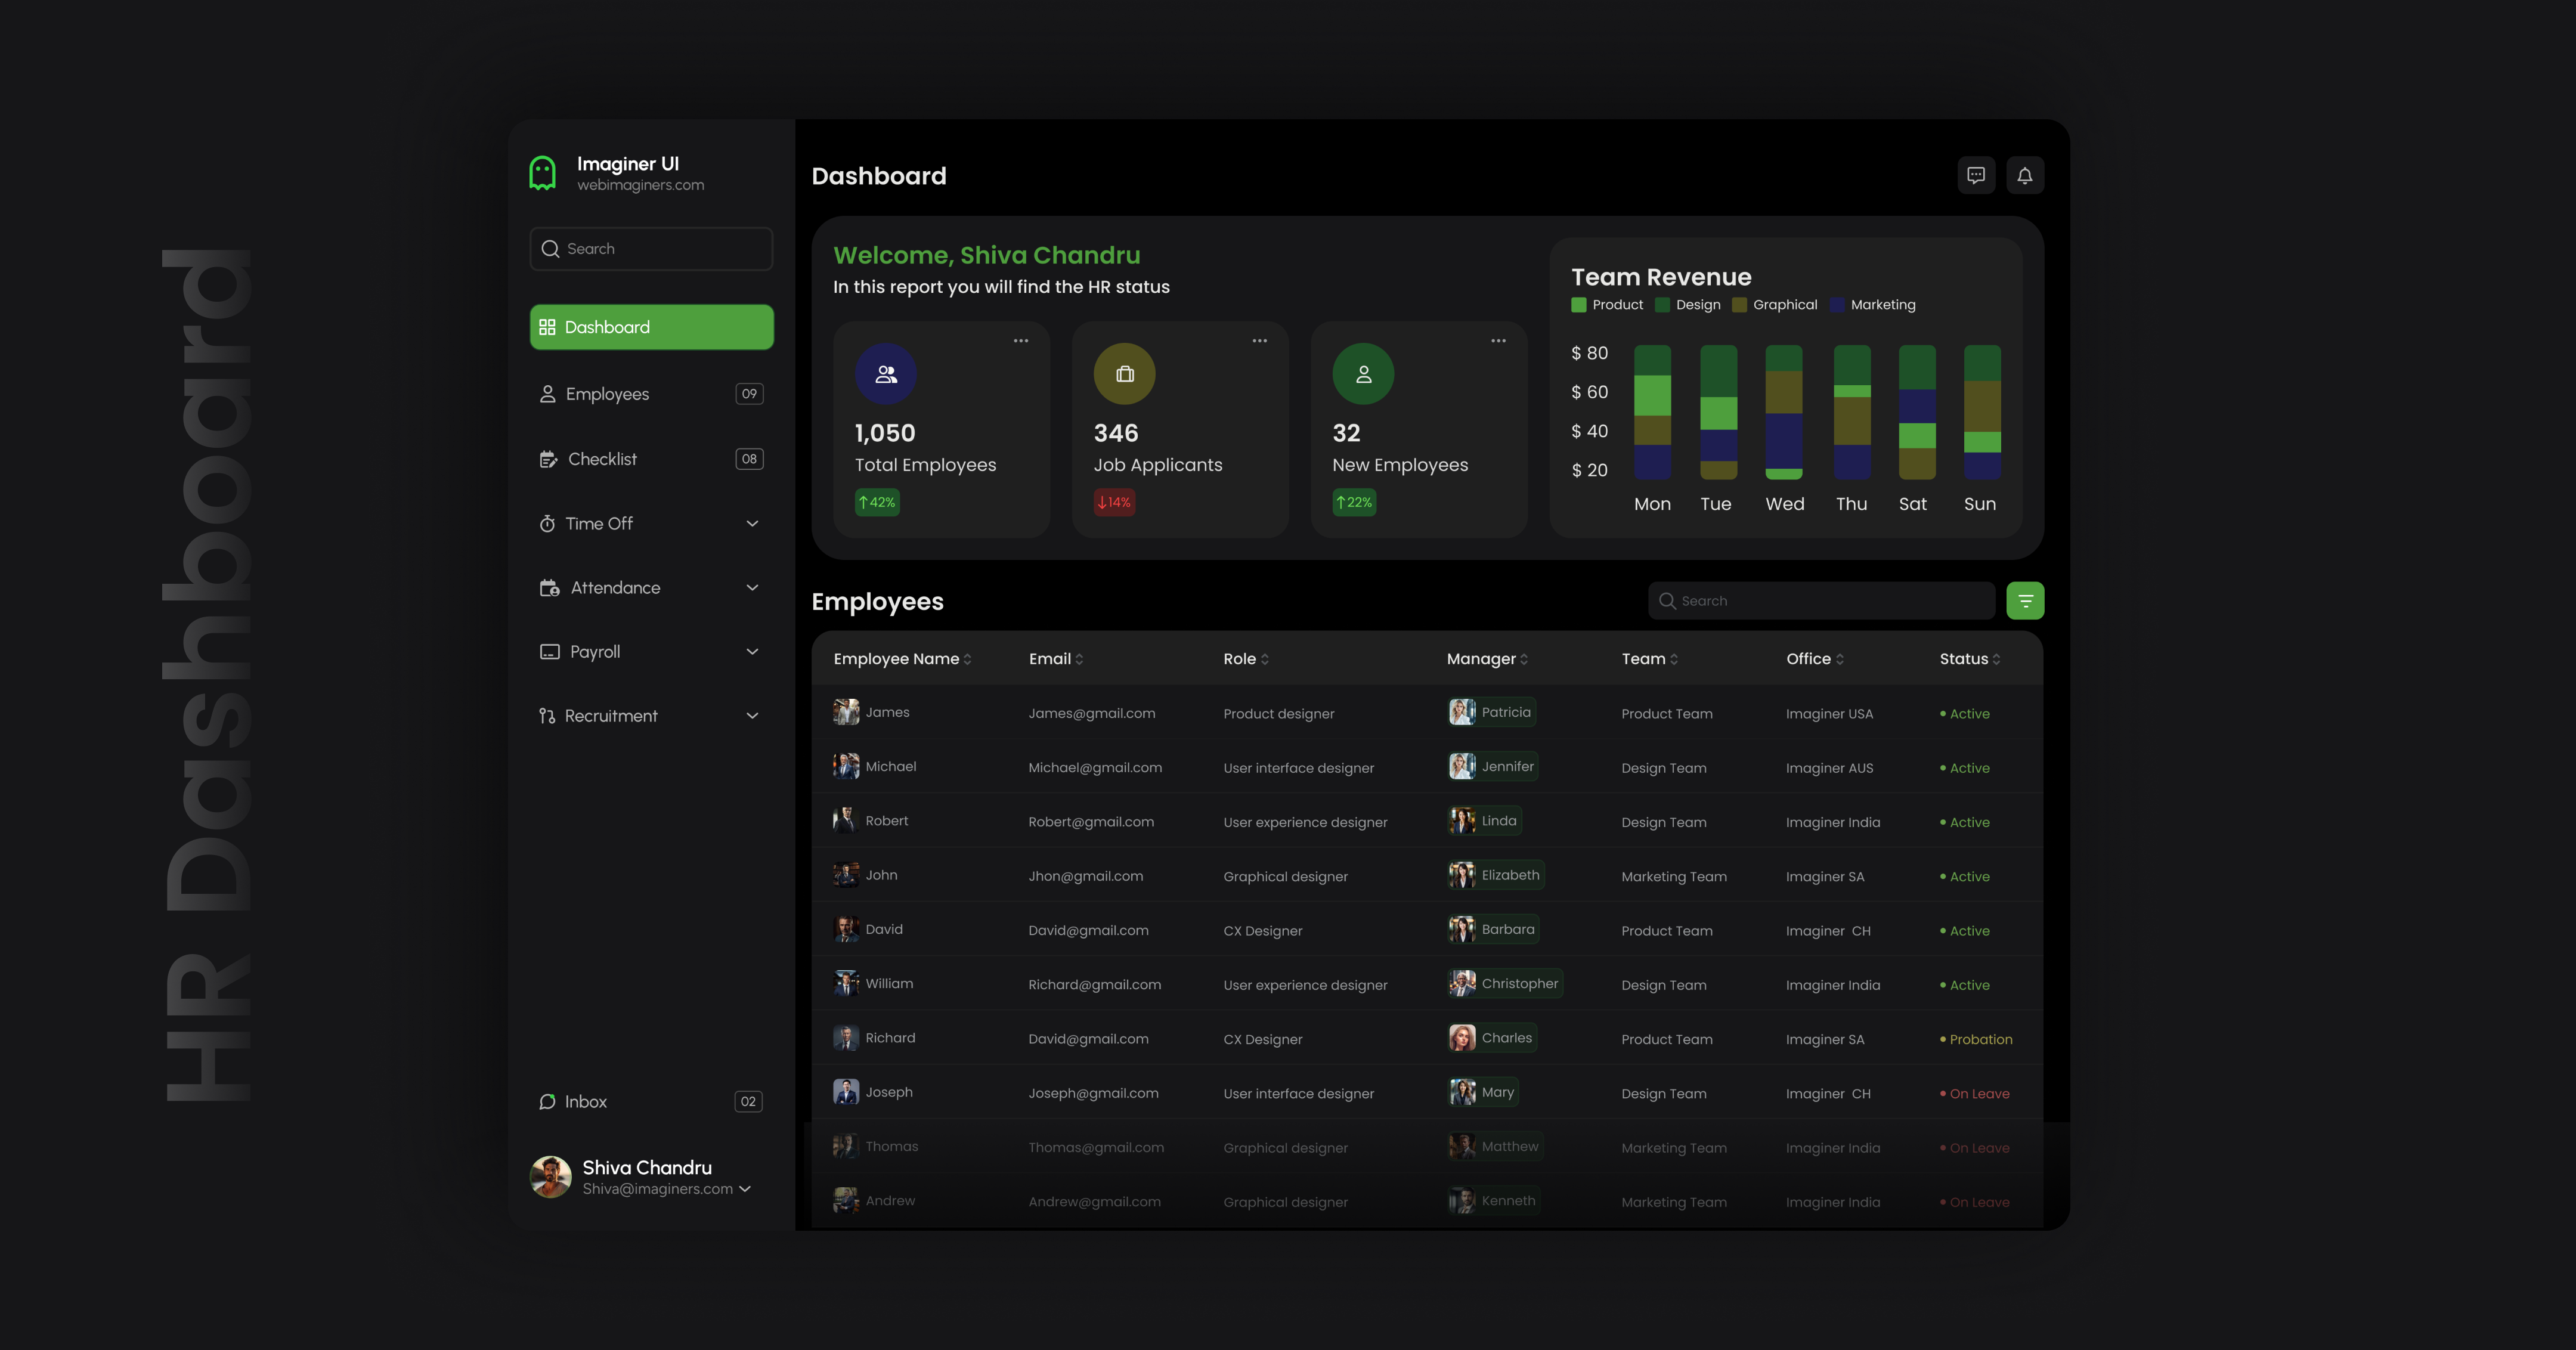Click the Total Employees people icon
This screenshot has height=1350, width=2576.
point(886,374)
